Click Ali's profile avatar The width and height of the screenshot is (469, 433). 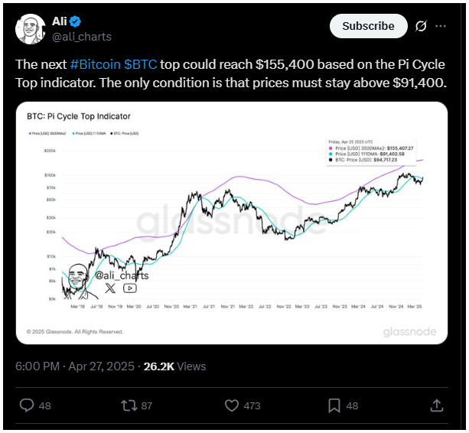point(30,29)
